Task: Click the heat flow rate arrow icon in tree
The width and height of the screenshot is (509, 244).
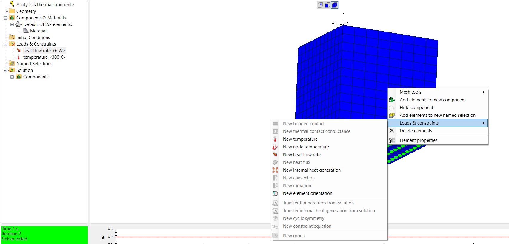Action: tap(19, 50)
